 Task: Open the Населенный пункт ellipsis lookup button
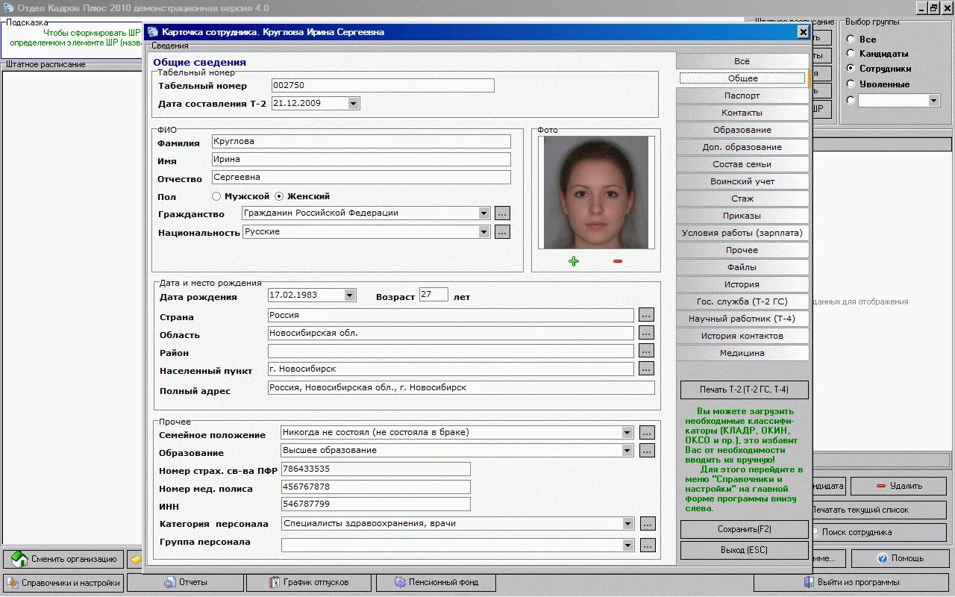646,369
